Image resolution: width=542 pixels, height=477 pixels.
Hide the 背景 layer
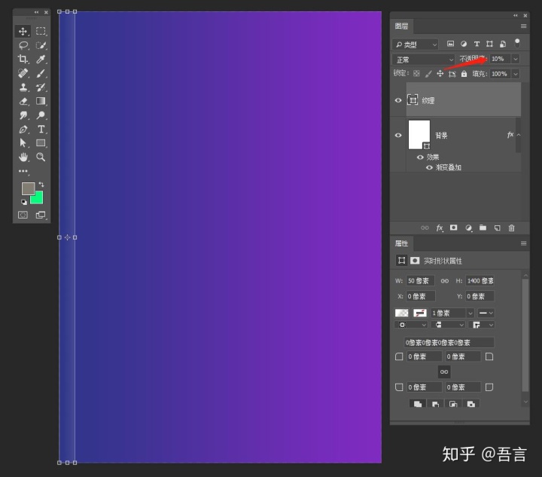pos(398,135)
